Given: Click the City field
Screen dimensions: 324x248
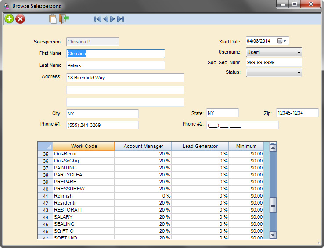Looking at the screenshot, I should point(102,114).
